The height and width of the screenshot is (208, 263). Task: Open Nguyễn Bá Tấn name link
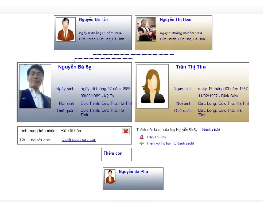click(93, 19)
